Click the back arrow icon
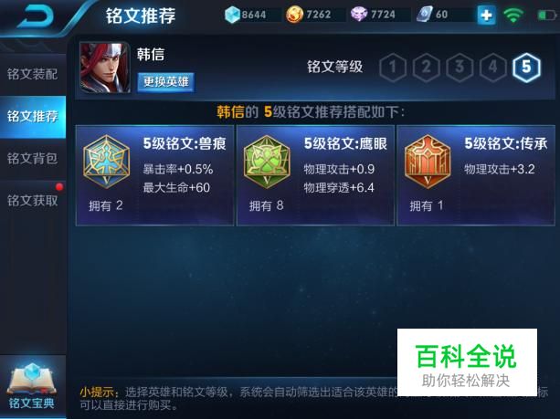The width and height of the screenshot is (560, 419). (35, 16)
